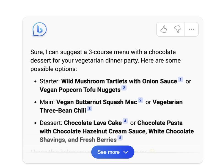Click the Starter label in the list
The image size is (220, 165).
[50, 81]
